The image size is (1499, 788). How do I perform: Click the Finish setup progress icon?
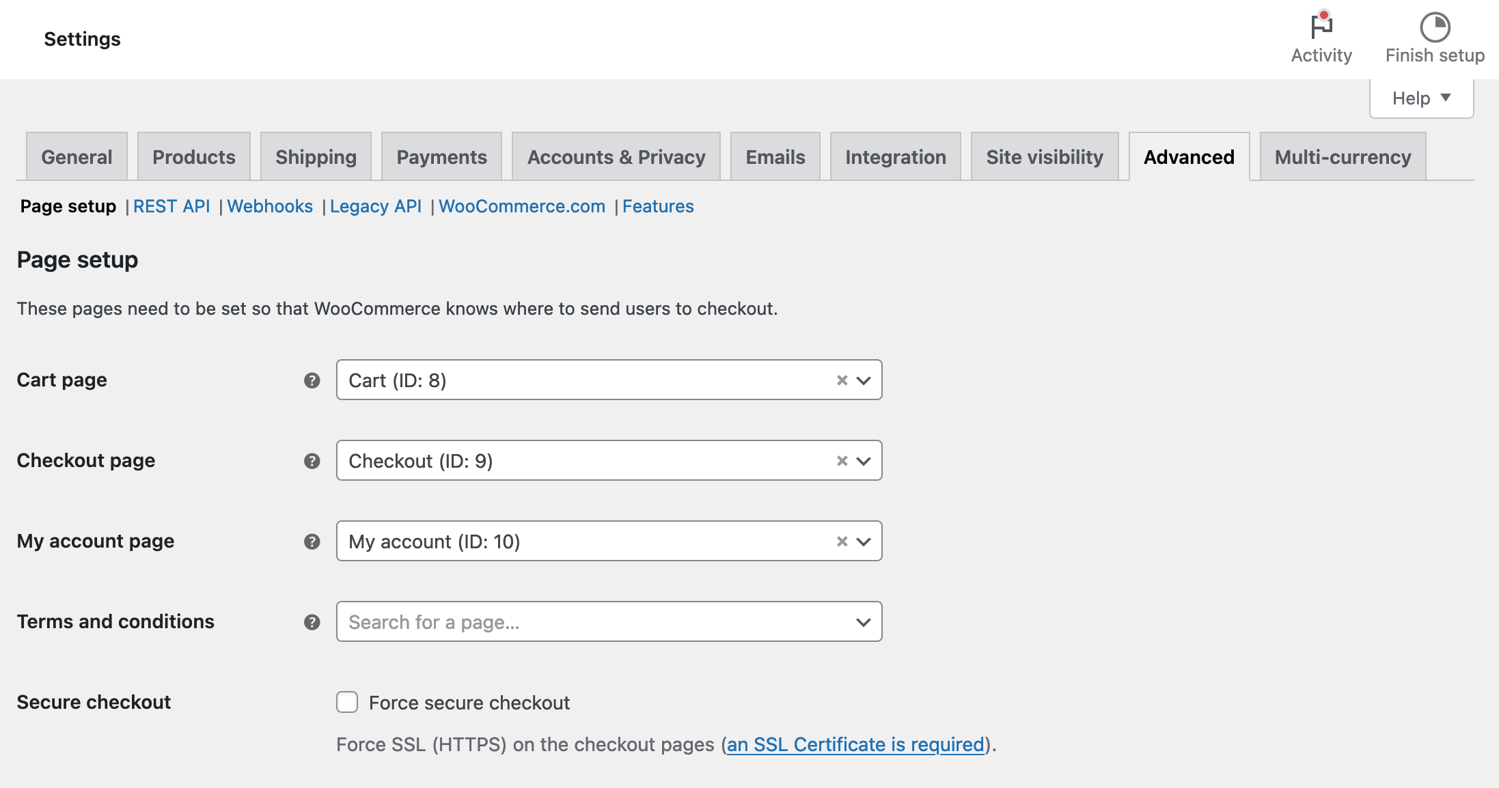(x=1435, y=27)
